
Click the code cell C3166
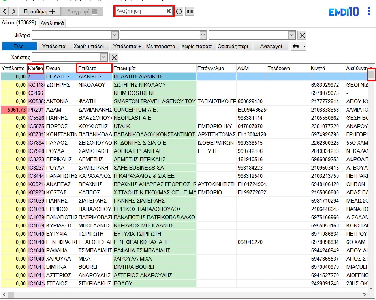point(36,93)
